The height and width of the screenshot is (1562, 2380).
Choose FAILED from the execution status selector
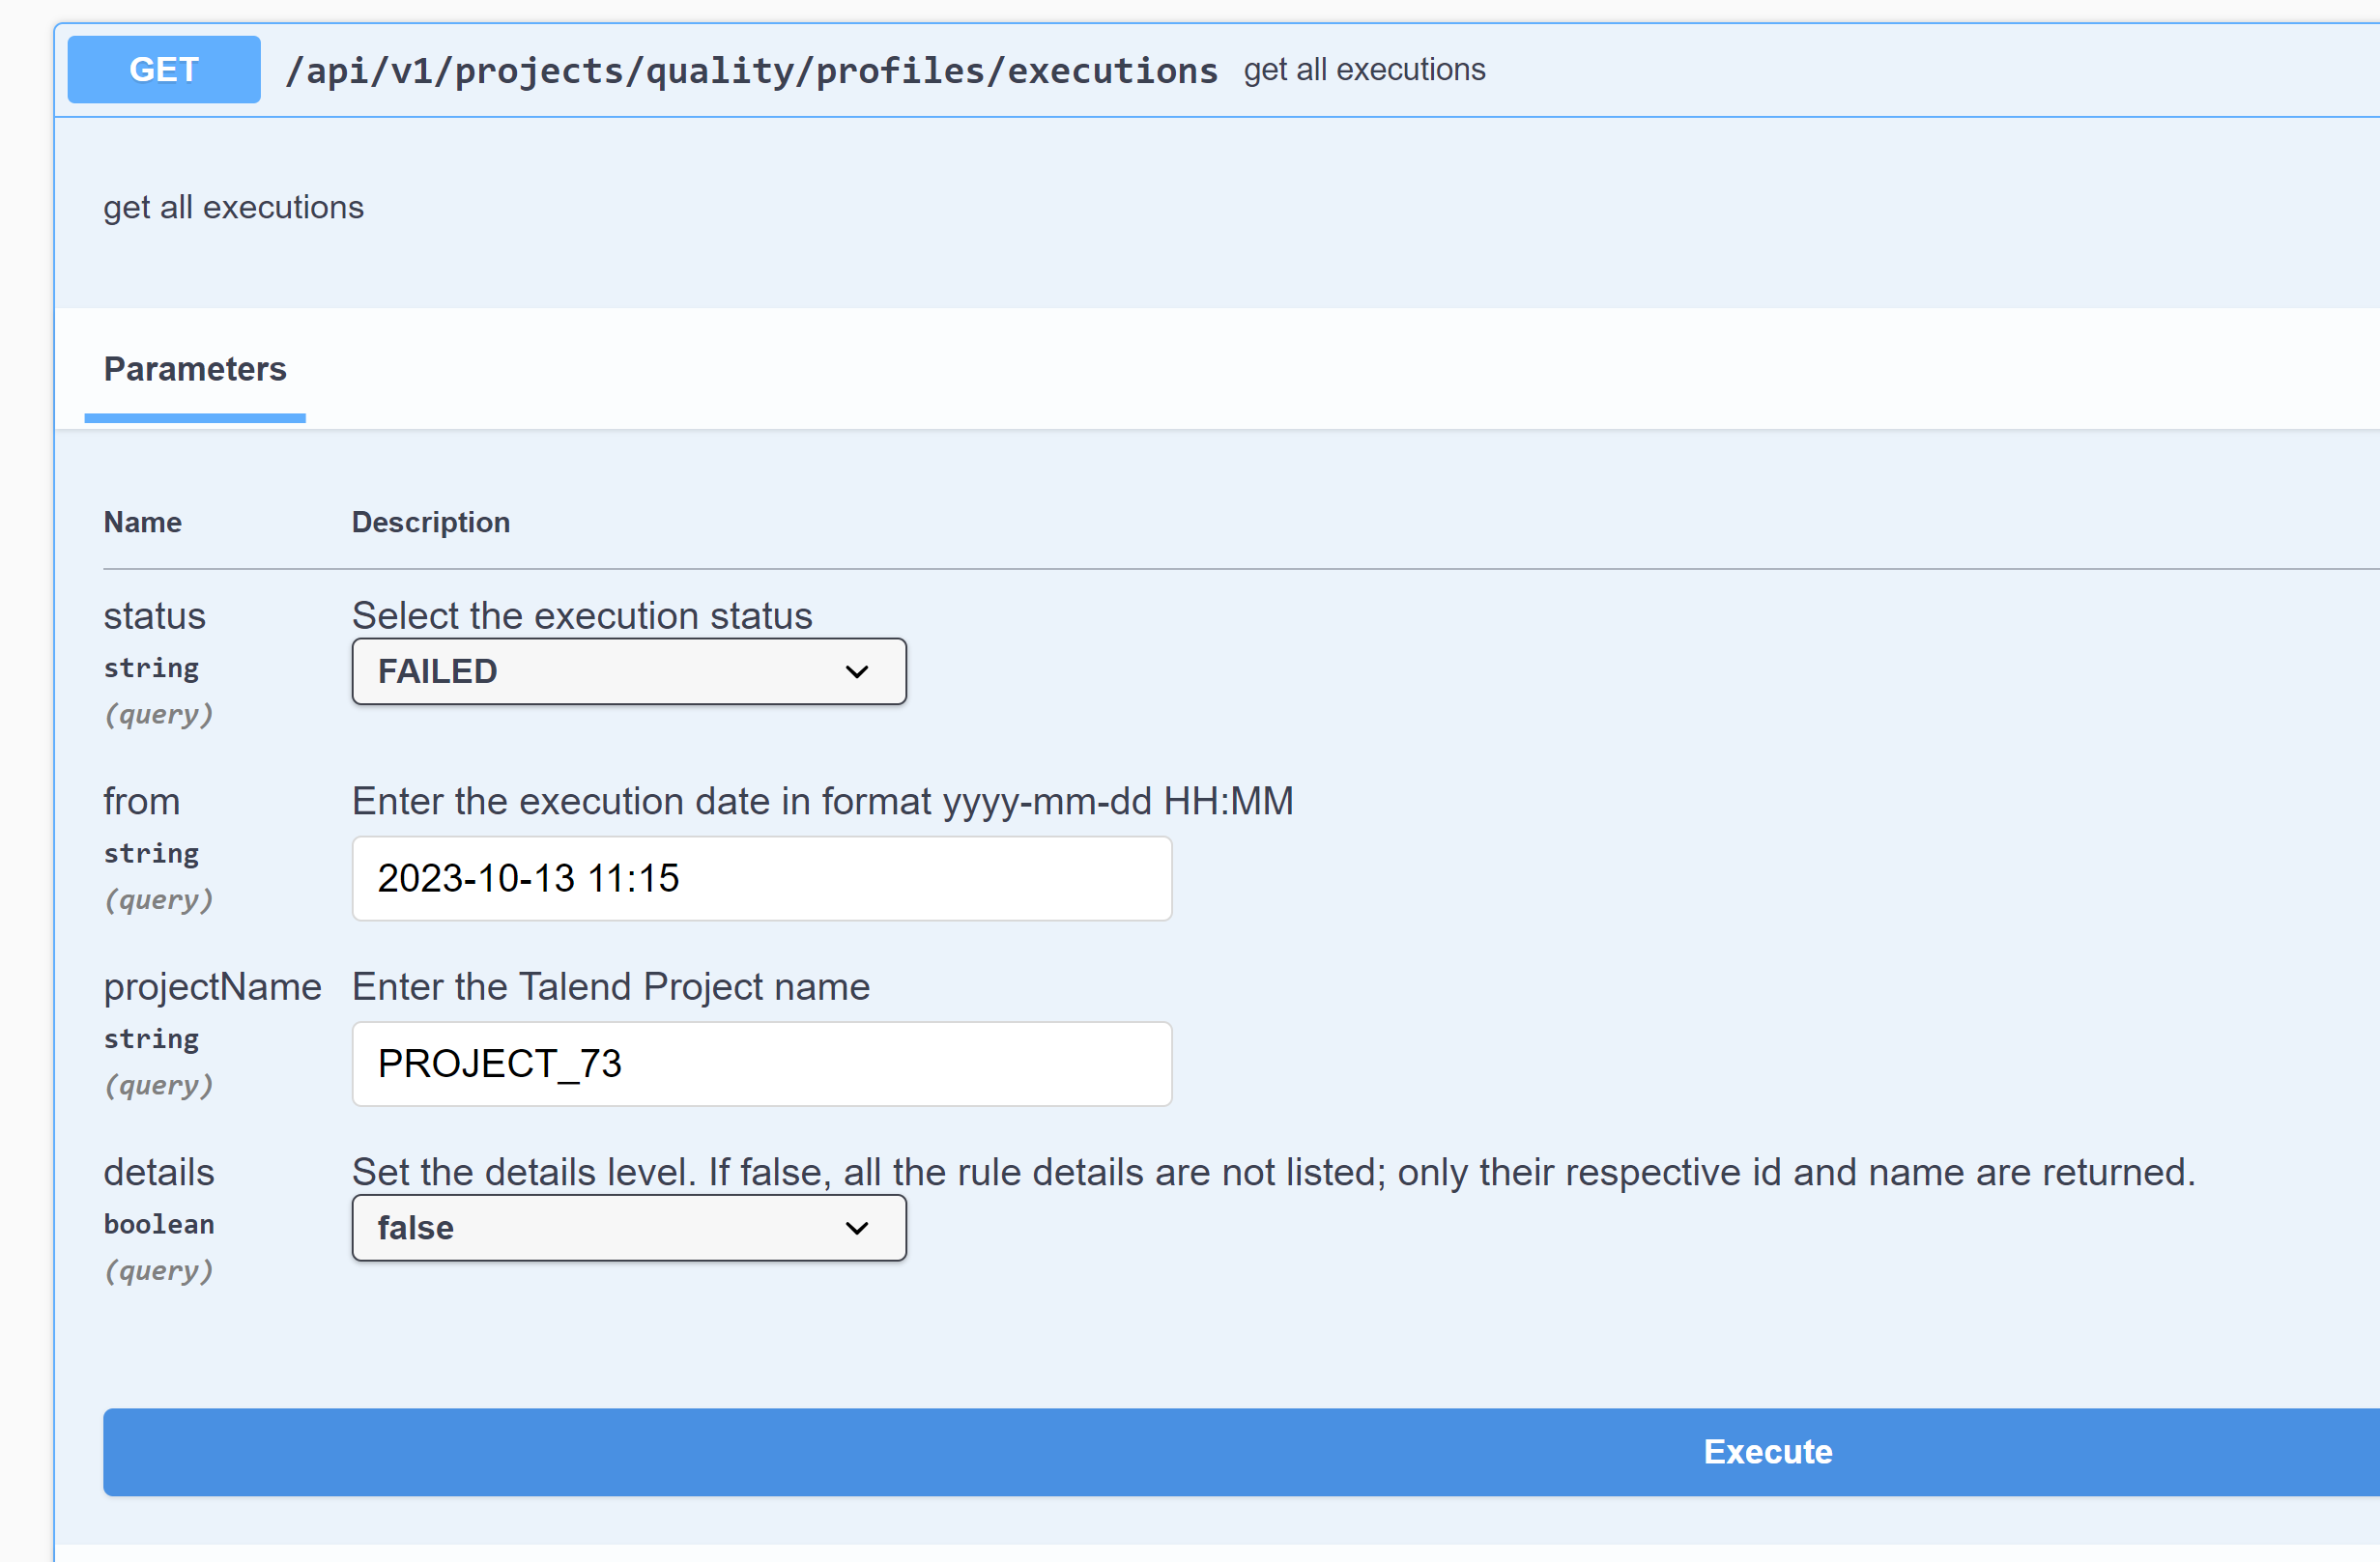(x=628, y=670)
